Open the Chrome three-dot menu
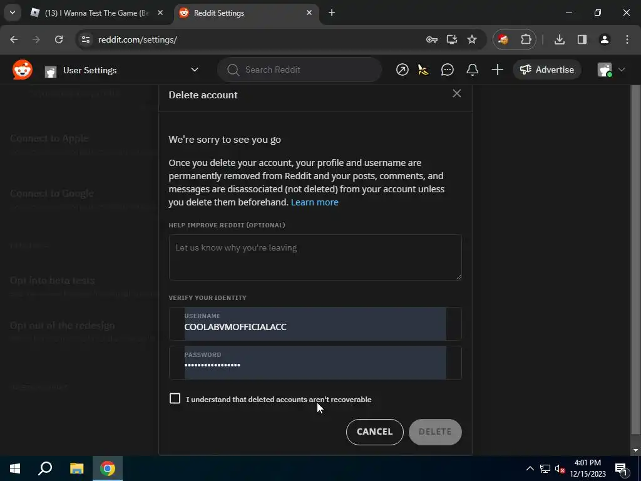 coord(627,39)
